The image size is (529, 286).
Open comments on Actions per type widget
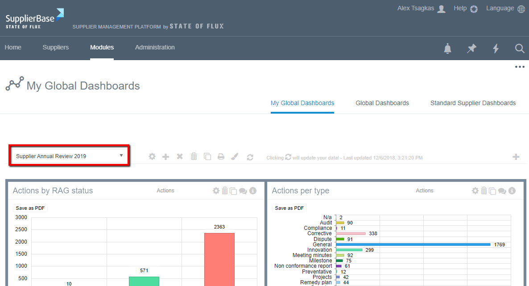(x=502, y=191)
